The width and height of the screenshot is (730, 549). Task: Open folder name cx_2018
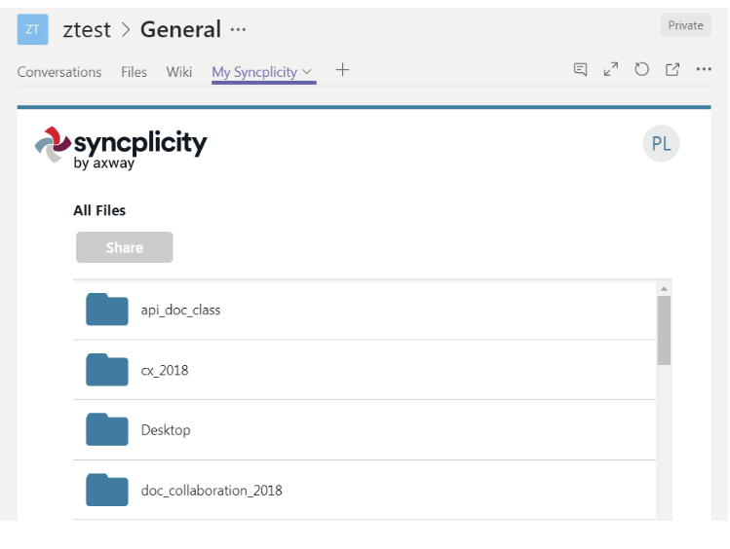165,371
